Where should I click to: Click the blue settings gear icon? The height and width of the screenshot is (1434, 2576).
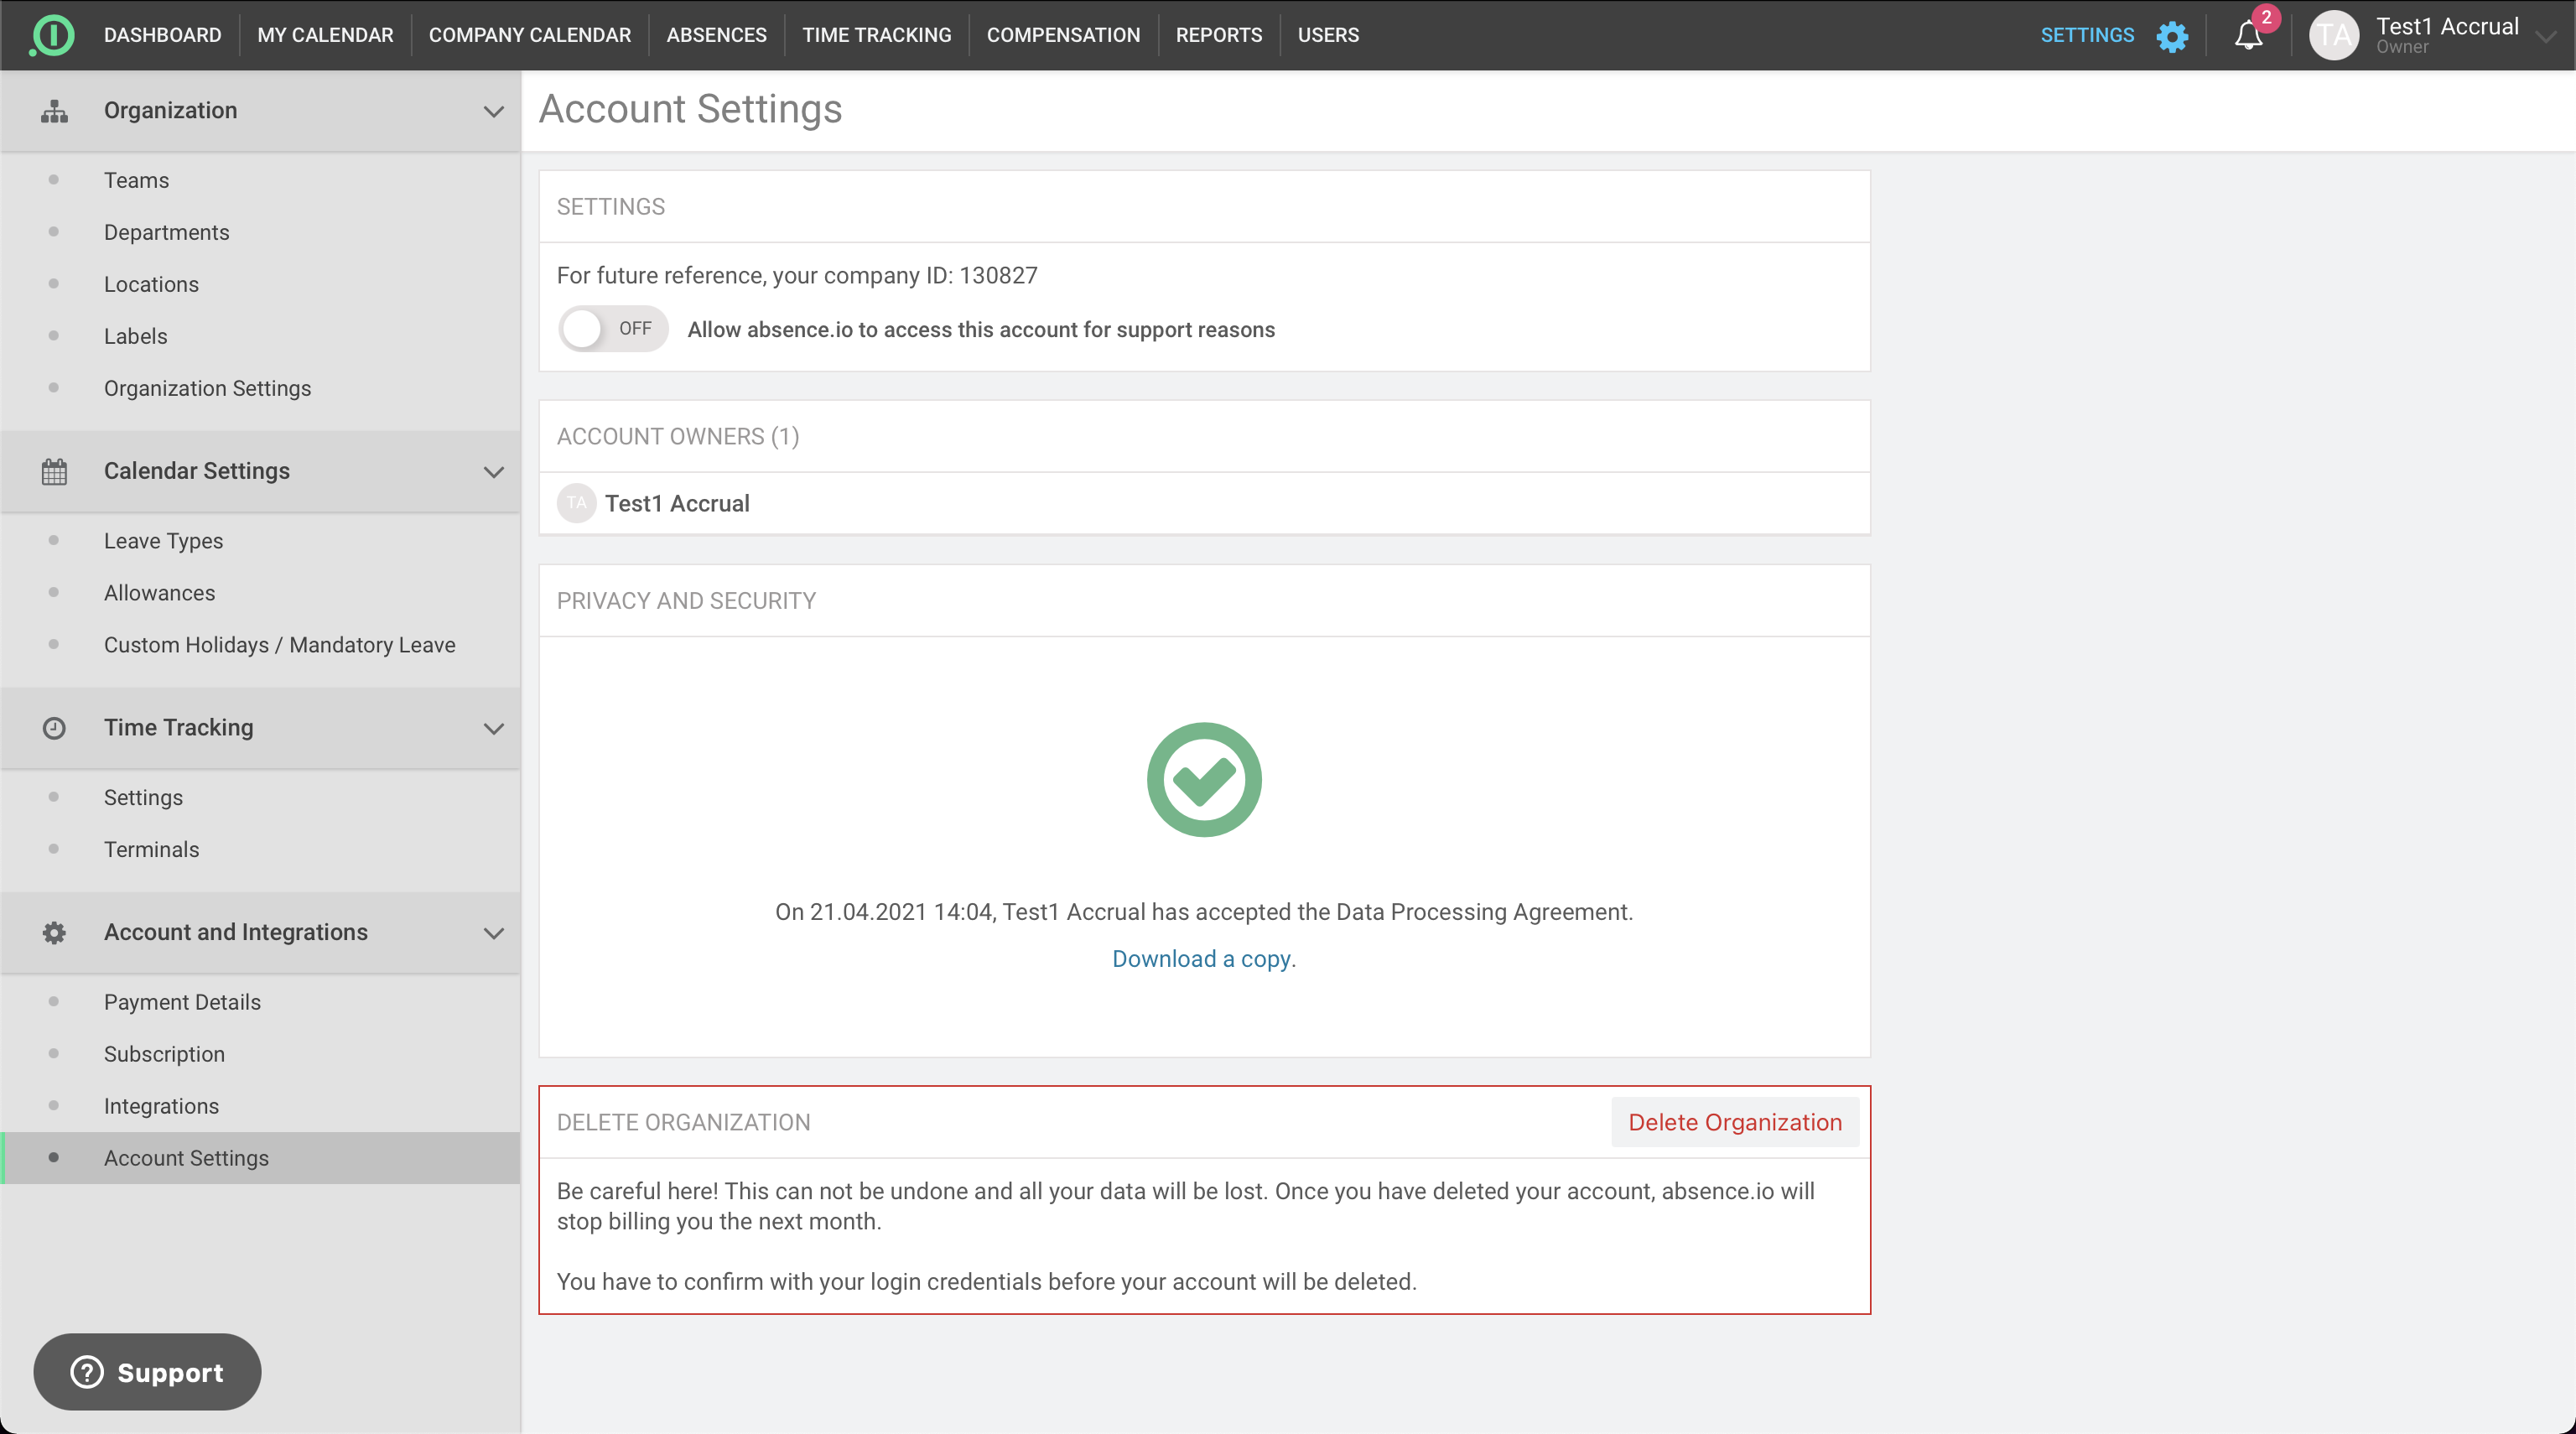(2172, 36)
